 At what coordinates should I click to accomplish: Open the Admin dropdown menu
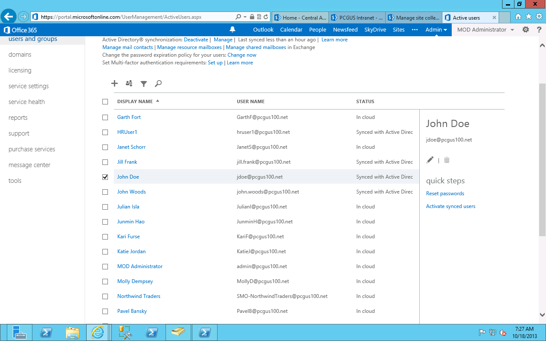point(436,29)
